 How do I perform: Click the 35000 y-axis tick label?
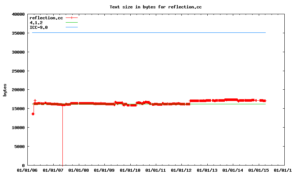18,33
